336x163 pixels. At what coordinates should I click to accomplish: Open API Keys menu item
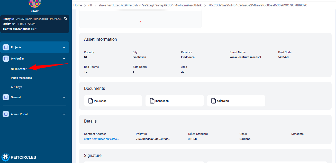point(16,87)
